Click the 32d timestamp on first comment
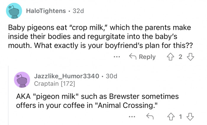This screenshot has width=207, height=125. pos(78,11)
